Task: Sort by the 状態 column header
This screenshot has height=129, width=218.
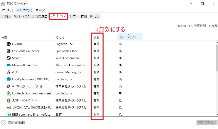Action: (x=104, y=37)
